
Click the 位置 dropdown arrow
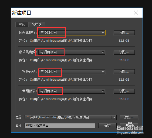click(x=114, y=117)
